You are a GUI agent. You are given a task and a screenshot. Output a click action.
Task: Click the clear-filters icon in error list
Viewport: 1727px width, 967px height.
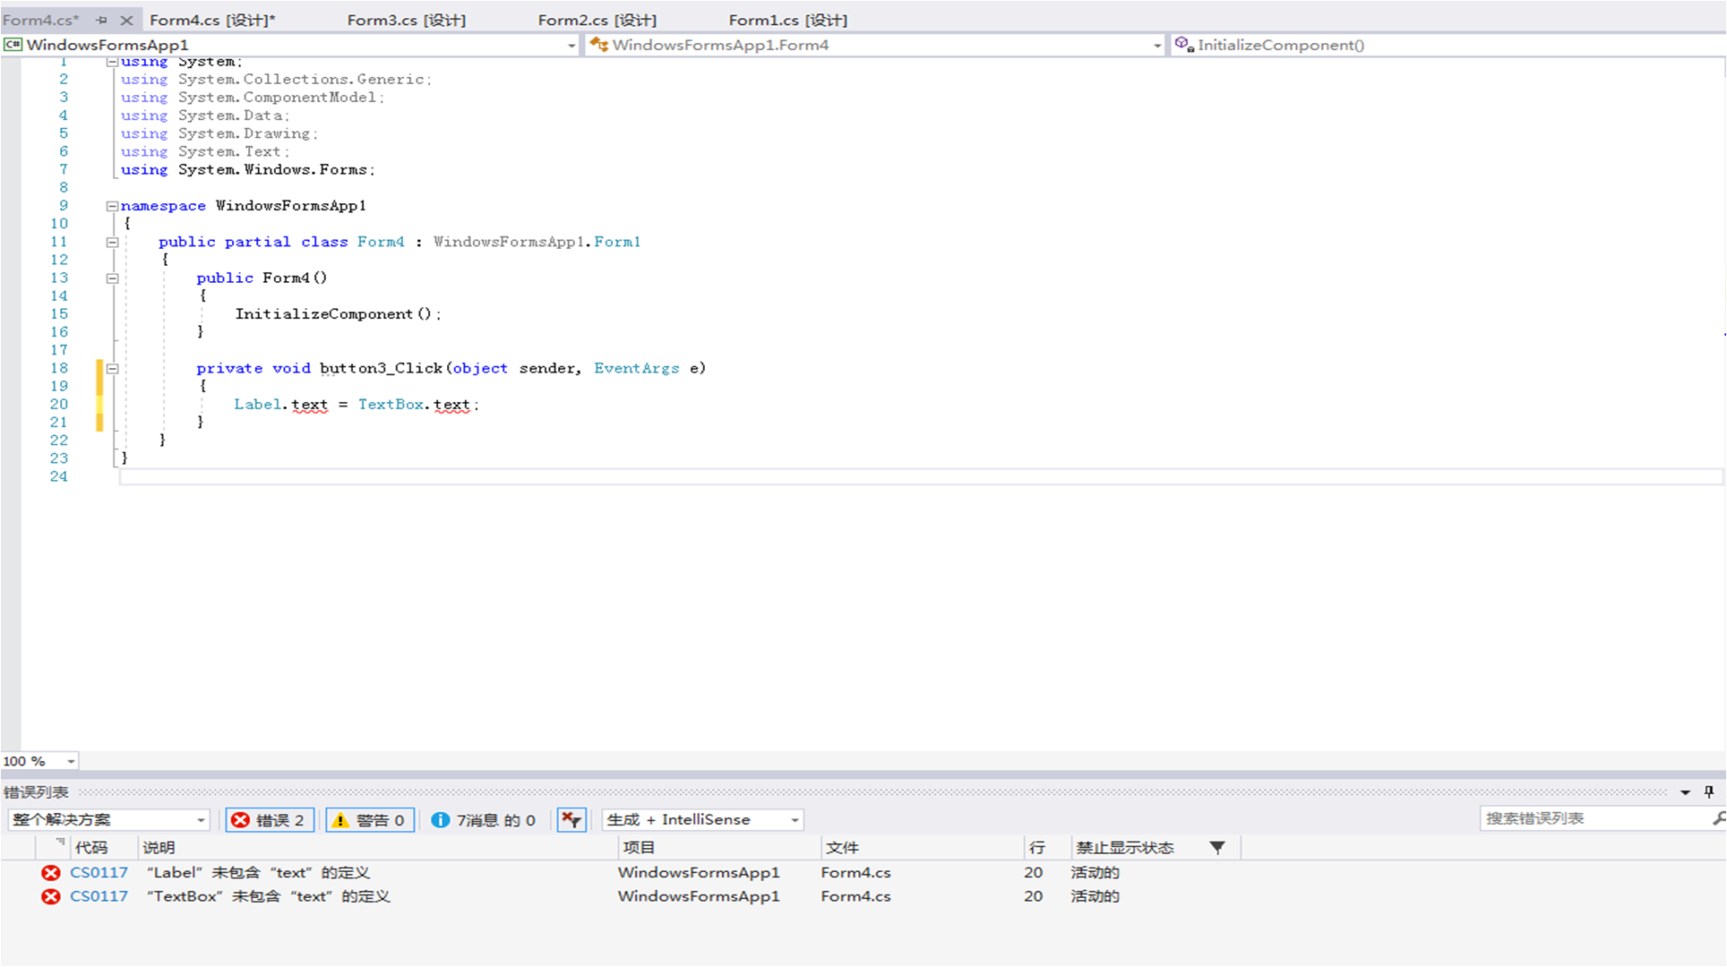(571, 819)
